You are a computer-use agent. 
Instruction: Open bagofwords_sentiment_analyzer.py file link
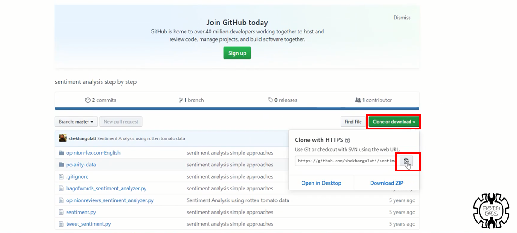tap(107, 189)
